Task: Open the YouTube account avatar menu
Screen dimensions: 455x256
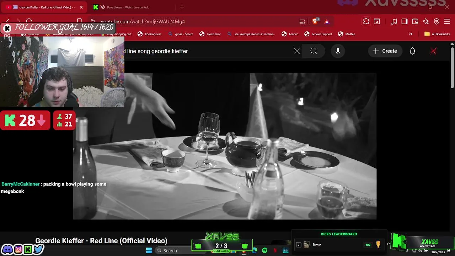Action: 433,51
